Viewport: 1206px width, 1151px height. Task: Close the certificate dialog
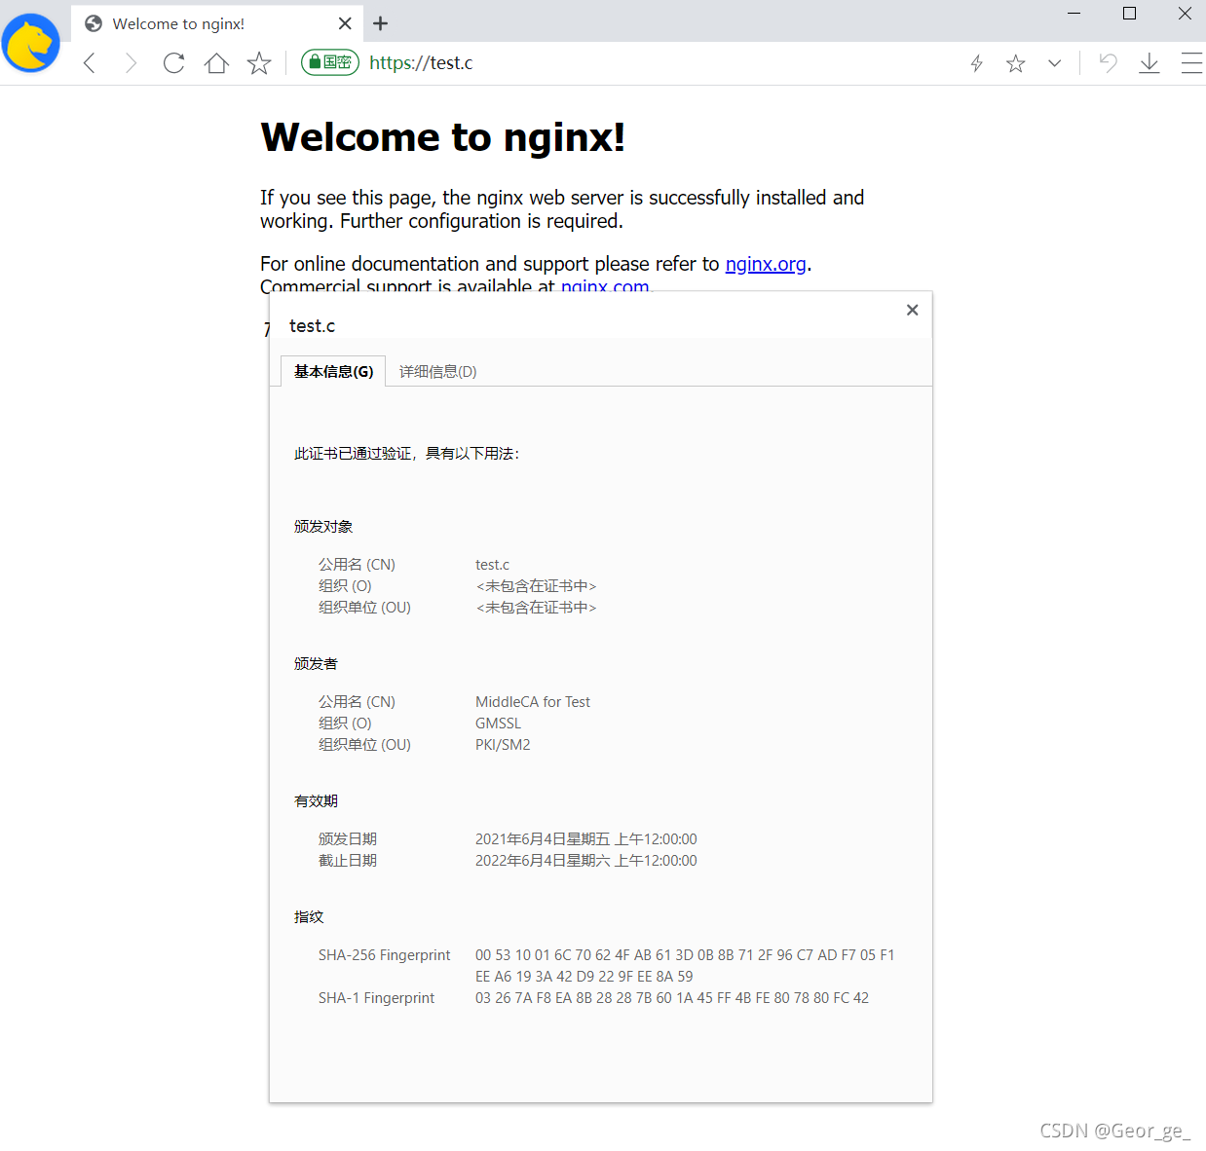[x=913, y=310]
